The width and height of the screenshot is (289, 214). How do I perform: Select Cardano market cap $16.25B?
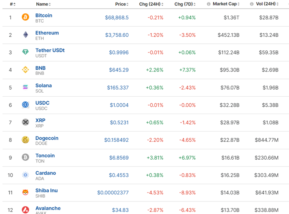[230, 175]
